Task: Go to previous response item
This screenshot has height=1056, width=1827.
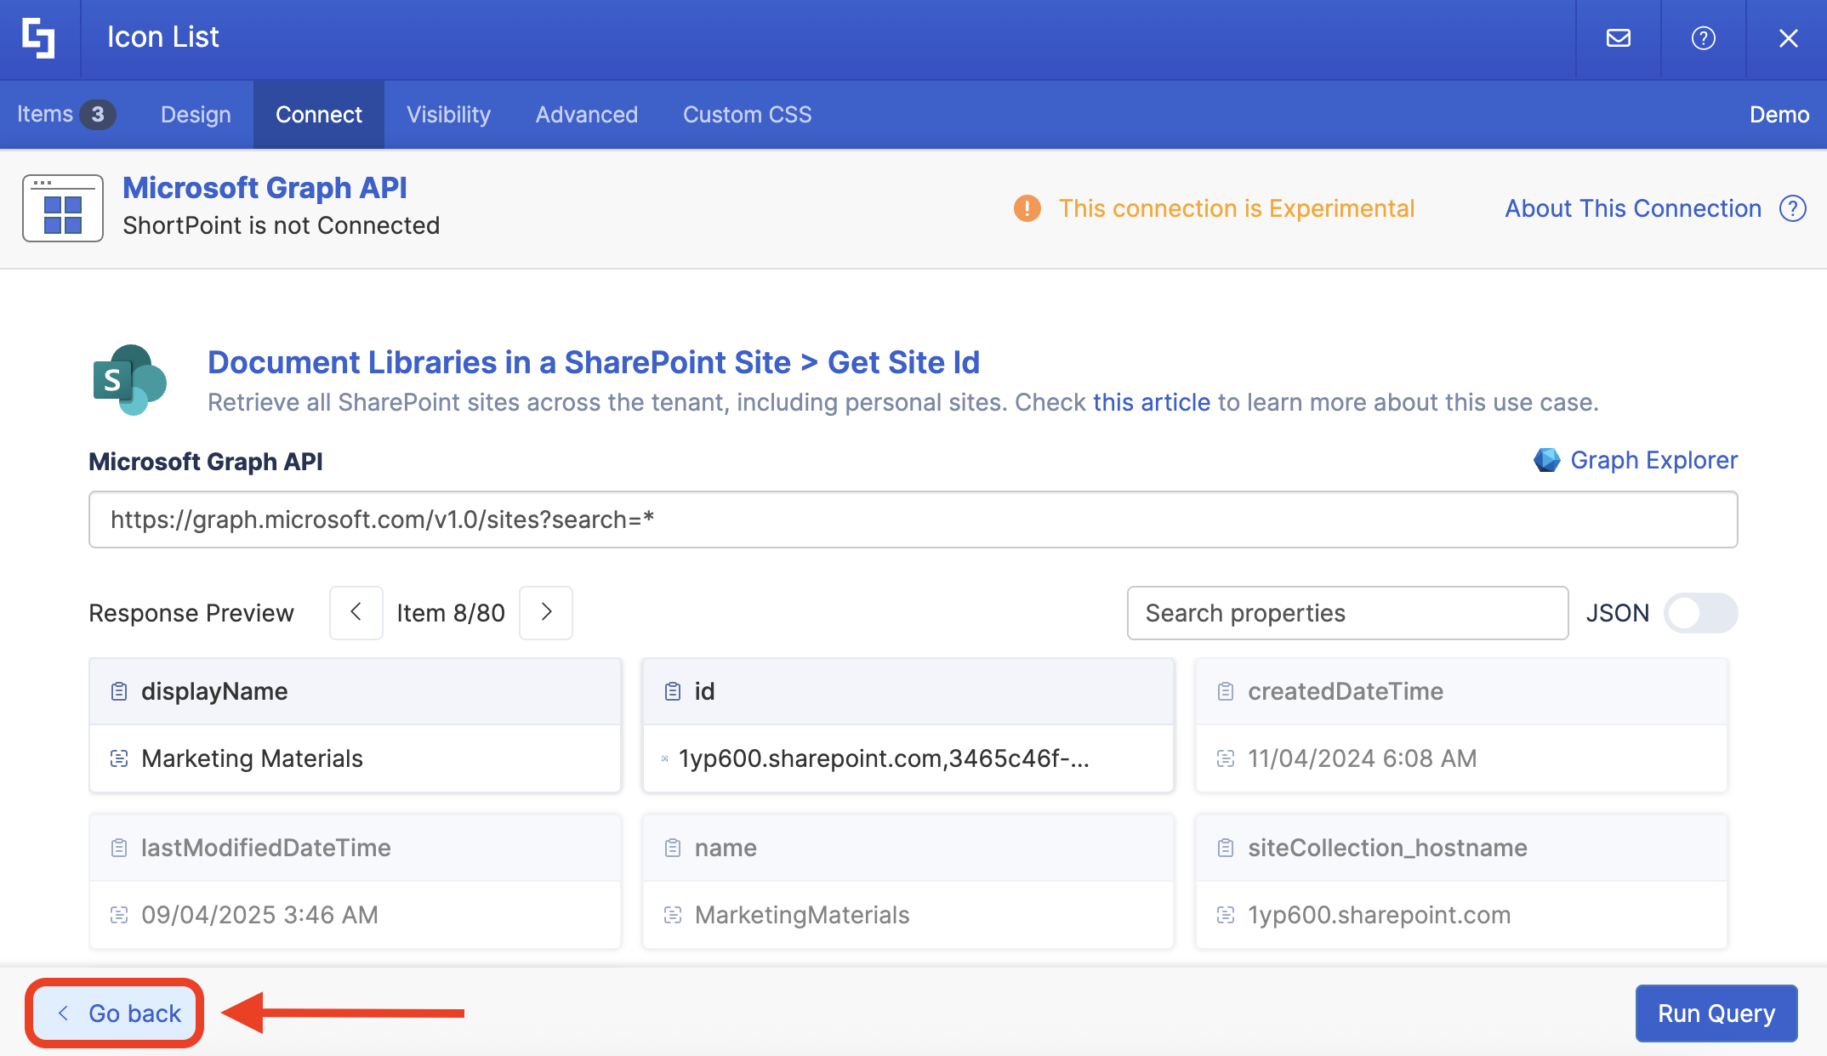Action: tap(356, 612)
